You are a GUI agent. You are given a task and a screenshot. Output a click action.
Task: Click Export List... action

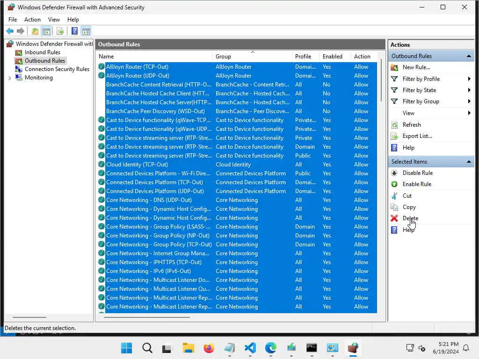tap(417, 136)
